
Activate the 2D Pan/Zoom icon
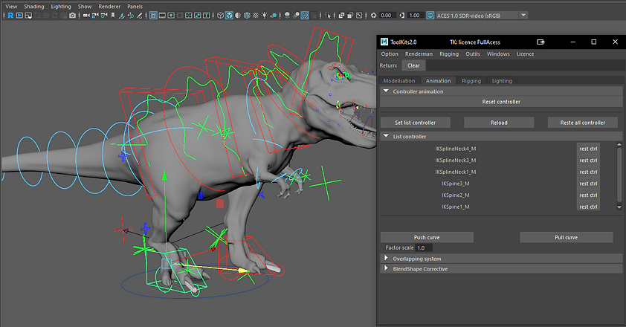tap(131, 16)
